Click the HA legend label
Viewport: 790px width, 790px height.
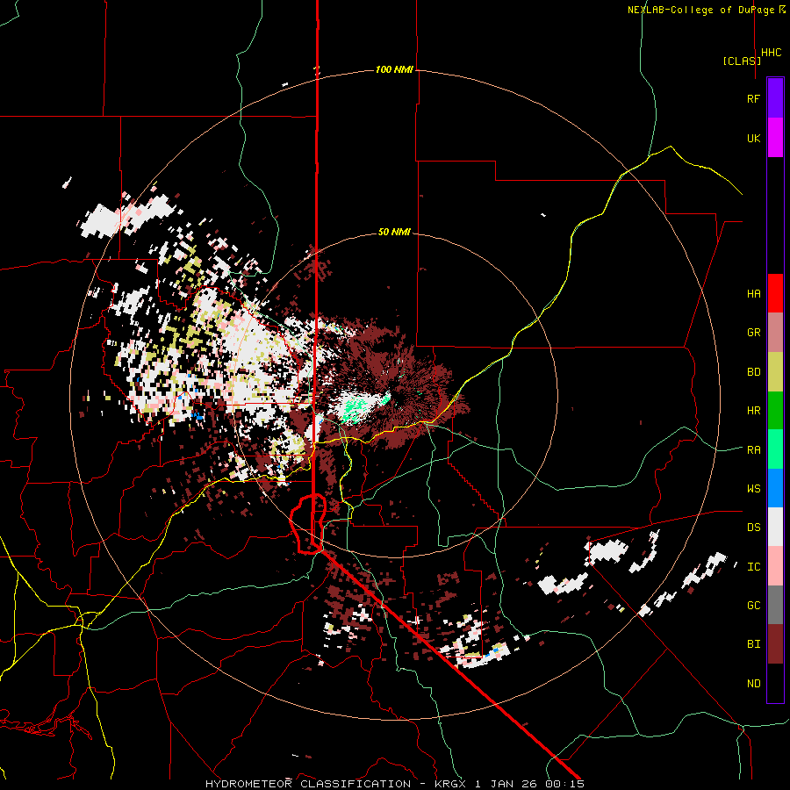click(x=753, y=294)
